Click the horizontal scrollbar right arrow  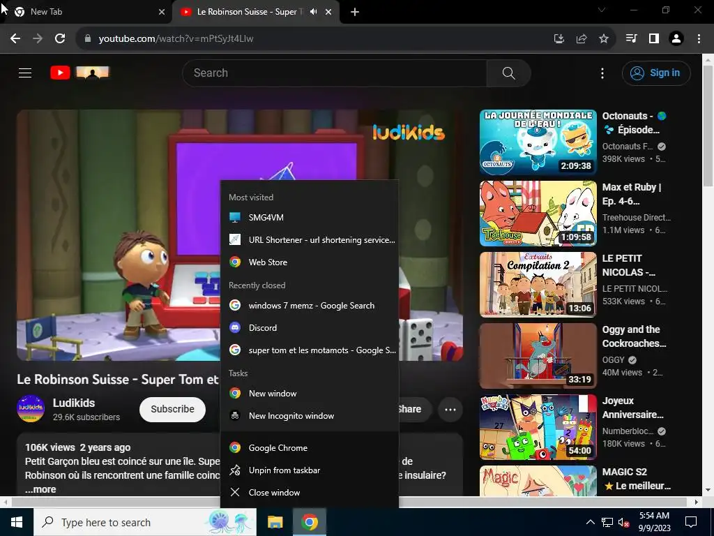pos(697,502)
